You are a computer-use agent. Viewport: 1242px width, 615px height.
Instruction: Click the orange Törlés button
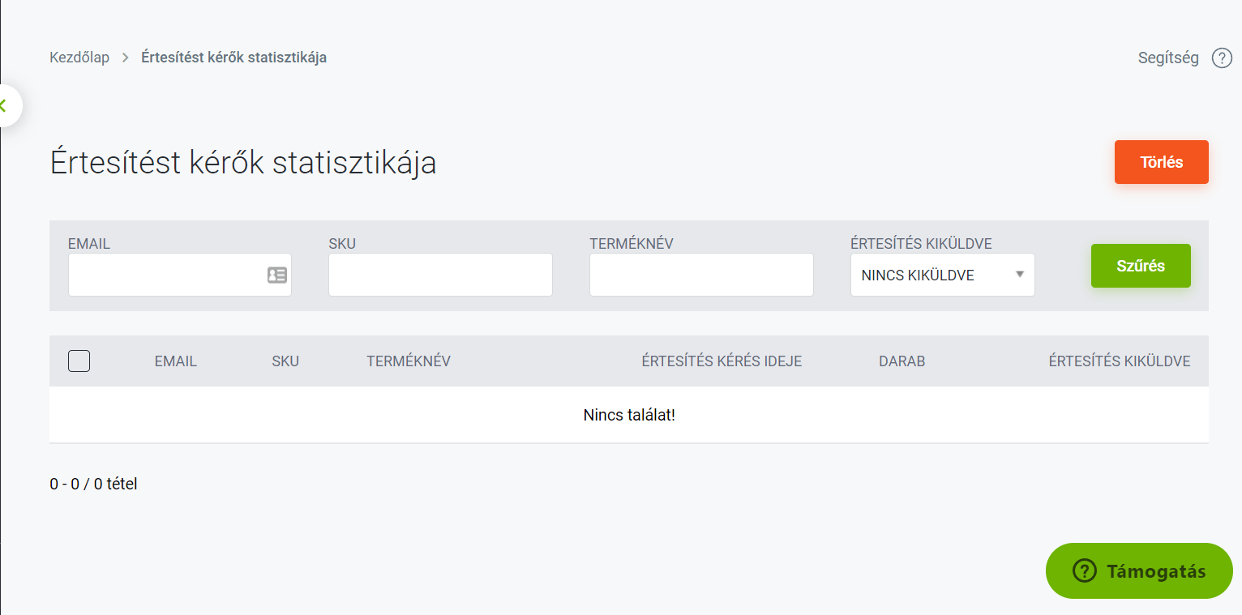(x=1161, y=162)
